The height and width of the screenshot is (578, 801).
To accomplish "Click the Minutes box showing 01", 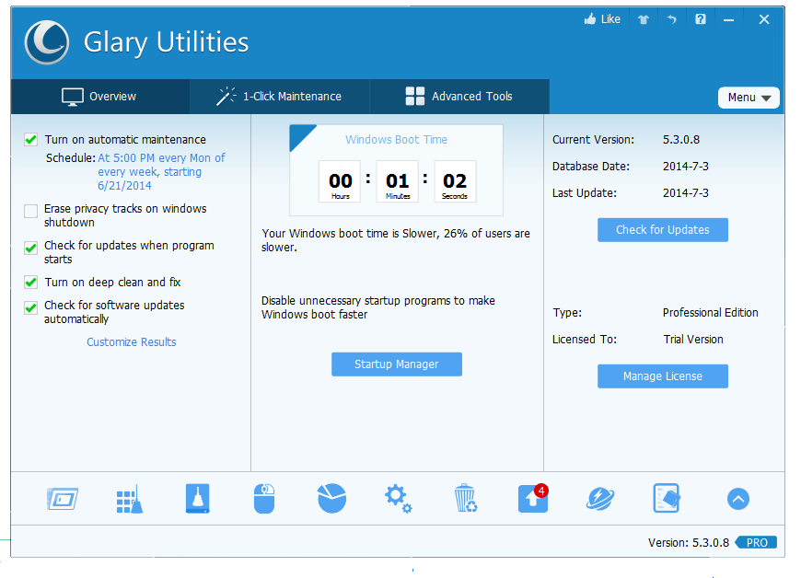I will 398,181.
